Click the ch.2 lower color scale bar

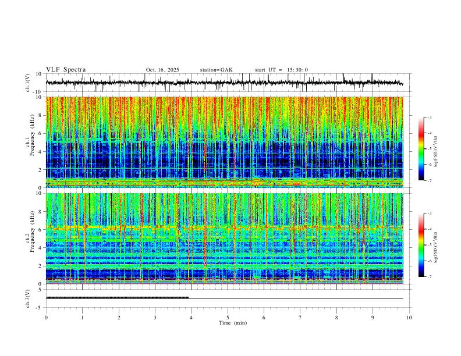coord(421,245)
